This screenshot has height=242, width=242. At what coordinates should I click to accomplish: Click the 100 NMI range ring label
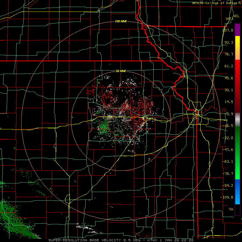click(121, 21)
